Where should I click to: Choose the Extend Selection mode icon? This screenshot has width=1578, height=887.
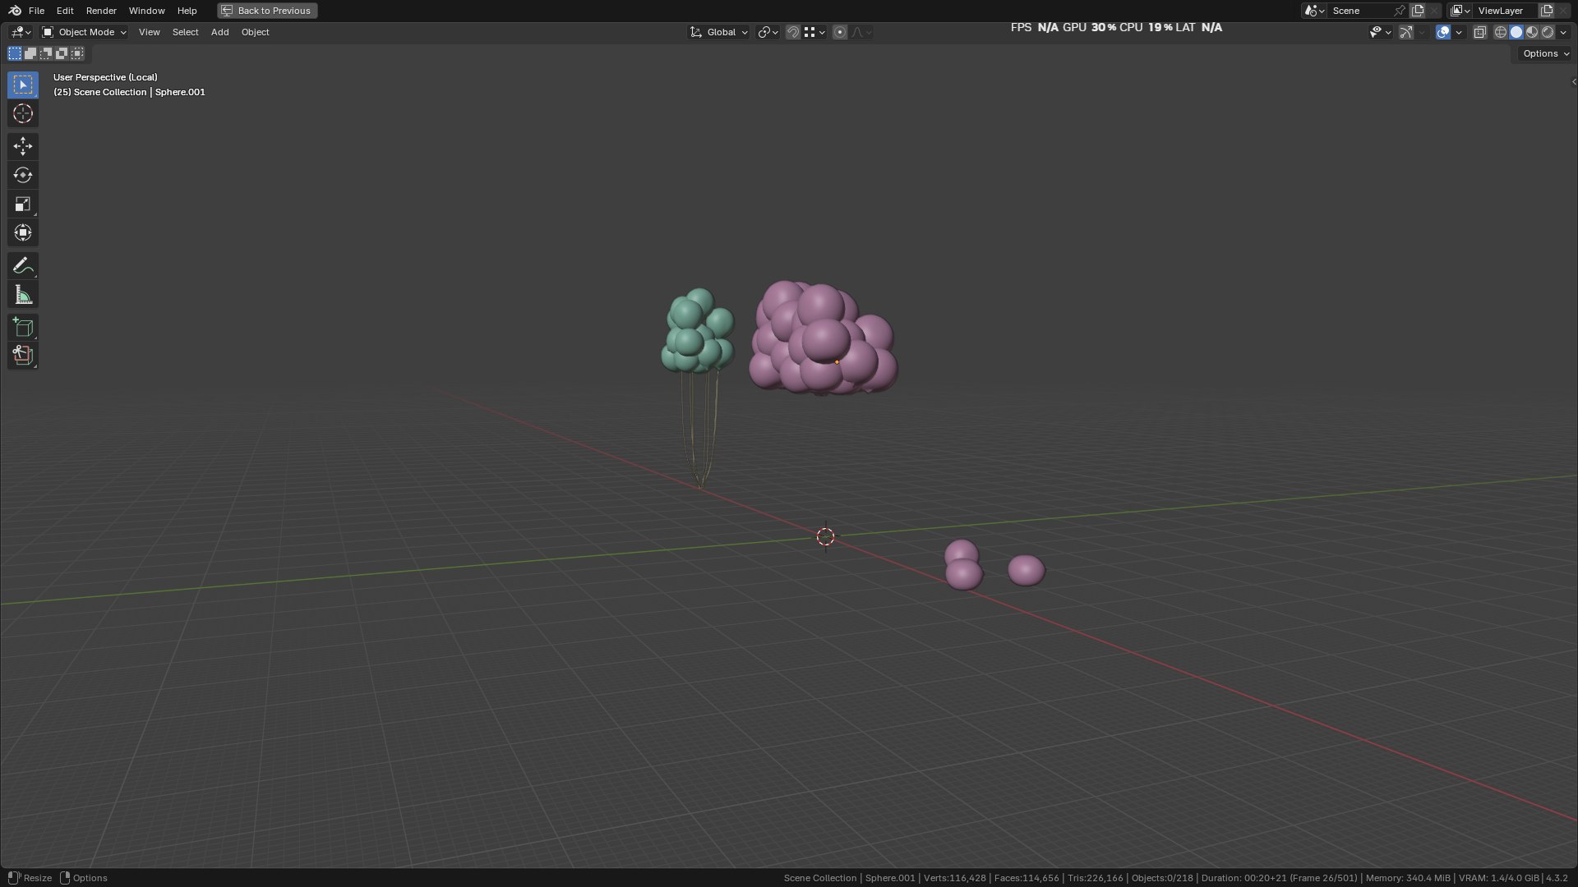pyautogui.click(x=30, y=53)
